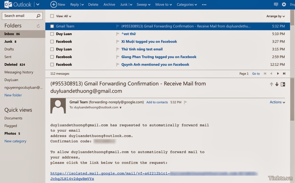Expand the Reply options arrow
295x183 pixels.
coord(82,5)
